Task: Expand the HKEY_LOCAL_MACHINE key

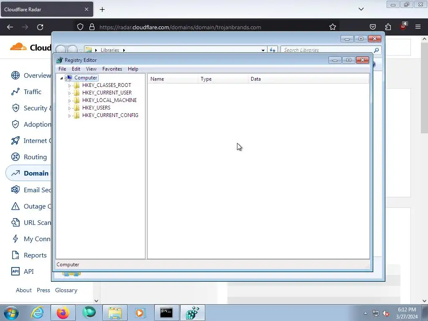Action: 69,101
